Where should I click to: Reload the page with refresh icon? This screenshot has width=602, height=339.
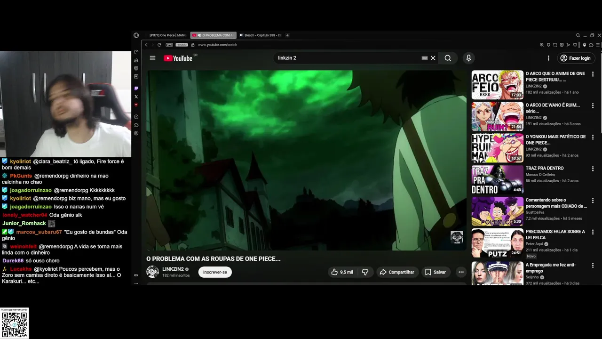(x=159, y=45)
